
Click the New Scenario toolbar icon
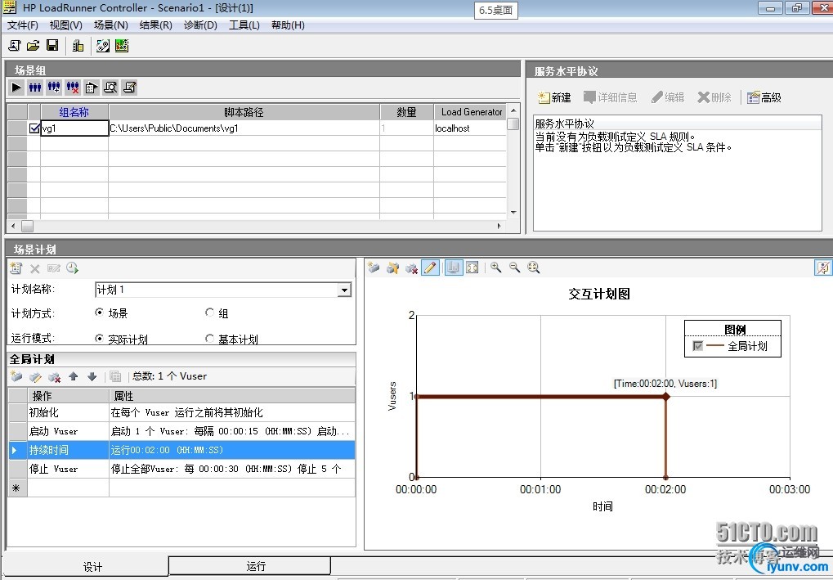tap(15, 46)
